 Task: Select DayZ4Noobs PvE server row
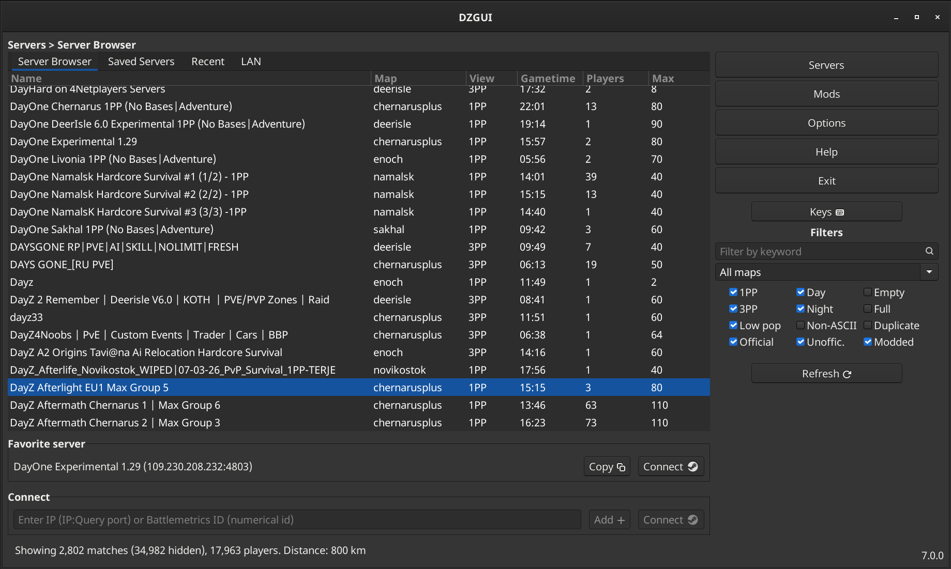359,335
